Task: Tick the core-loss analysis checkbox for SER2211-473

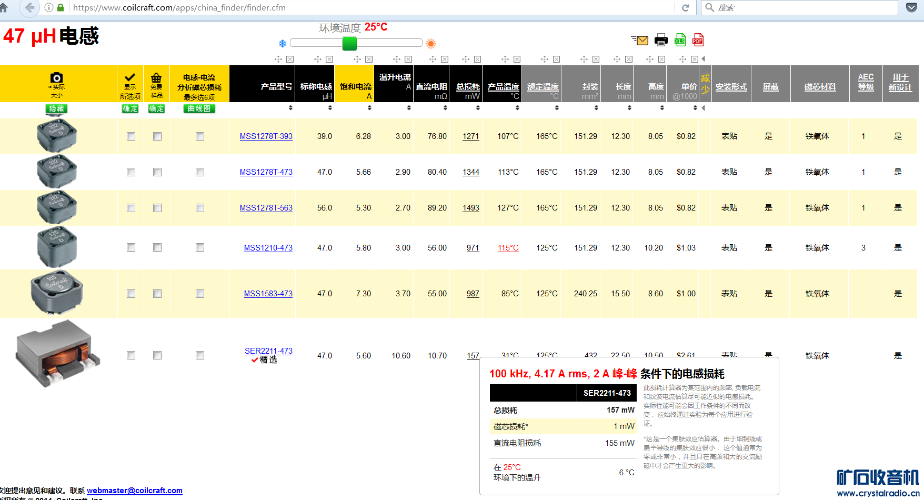Action: [200, 355]
